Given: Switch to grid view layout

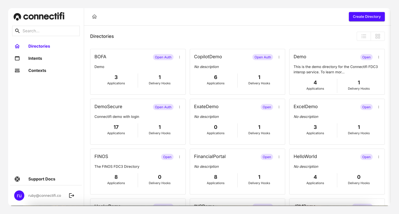Looking at the screenshot, I should [378, 36].
